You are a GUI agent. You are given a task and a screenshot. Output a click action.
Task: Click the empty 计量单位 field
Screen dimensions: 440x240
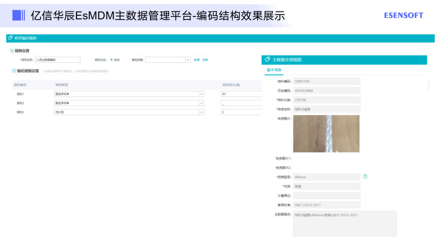click(327, 196)
